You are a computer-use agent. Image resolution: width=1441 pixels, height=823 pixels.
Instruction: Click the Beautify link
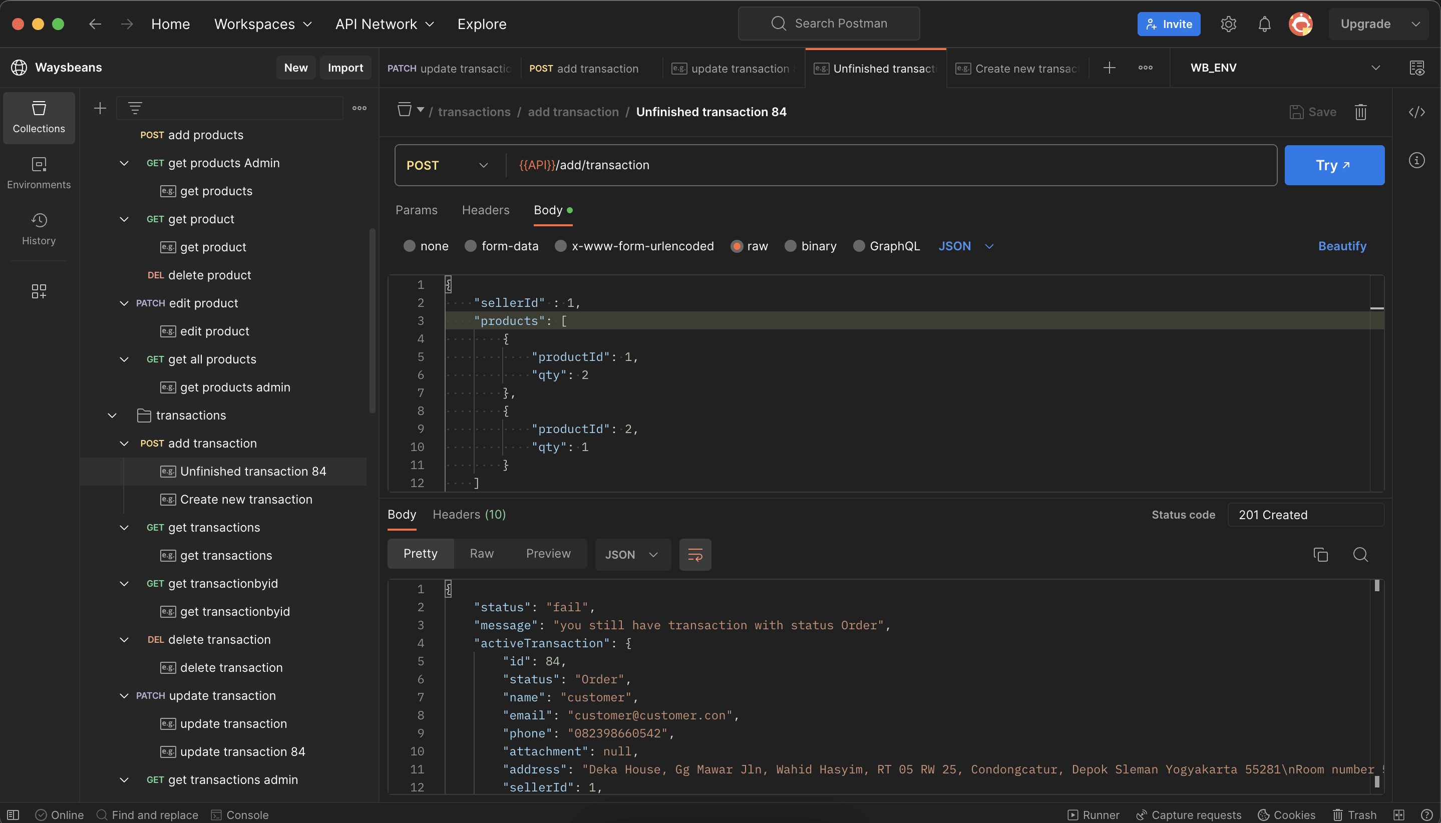click(1341, 246)
